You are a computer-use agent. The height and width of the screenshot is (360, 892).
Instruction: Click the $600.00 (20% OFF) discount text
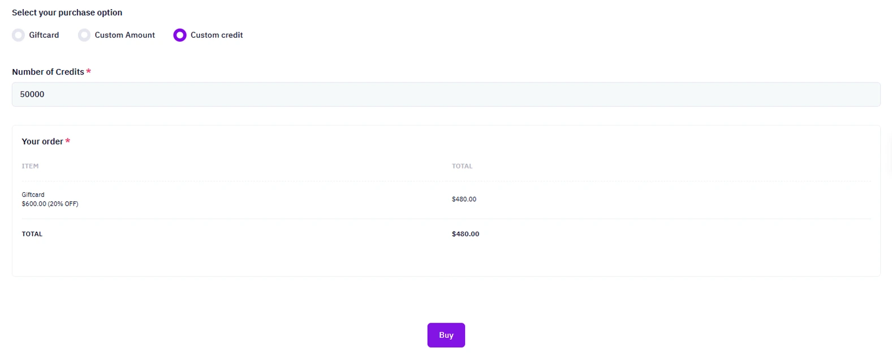(50, 204)
